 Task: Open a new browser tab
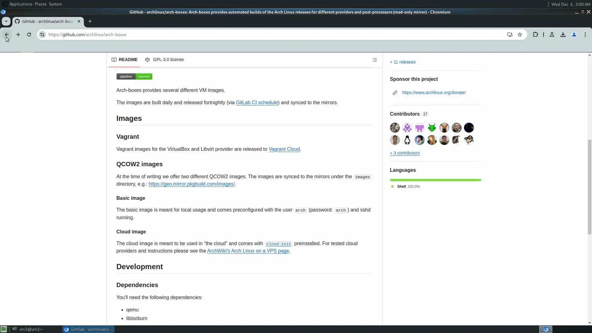point(90,21)
